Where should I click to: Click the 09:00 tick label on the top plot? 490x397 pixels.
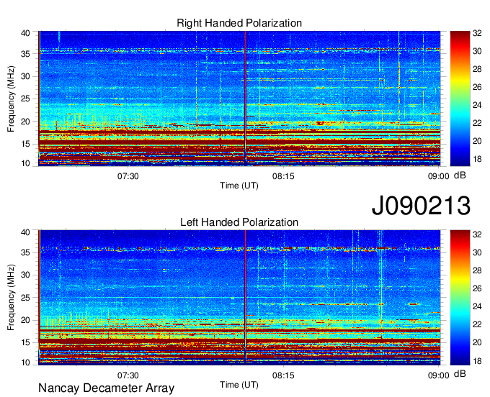(x=438, y=176)
